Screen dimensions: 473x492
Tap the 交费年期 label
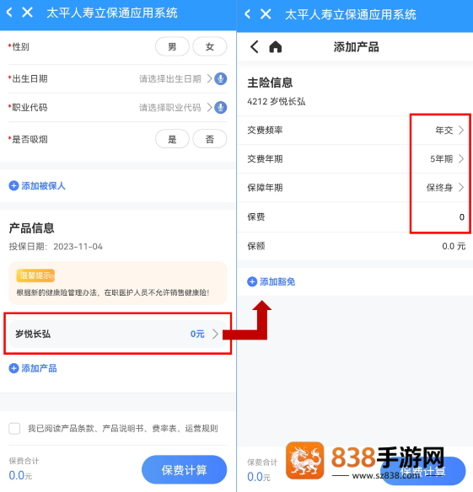[x=265, y=158]
